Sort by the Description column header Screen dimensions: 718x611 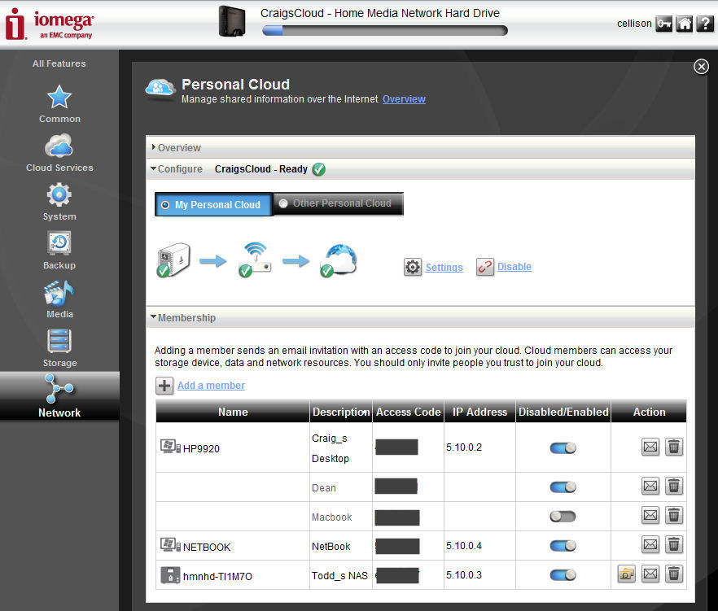tap(341, 412)
